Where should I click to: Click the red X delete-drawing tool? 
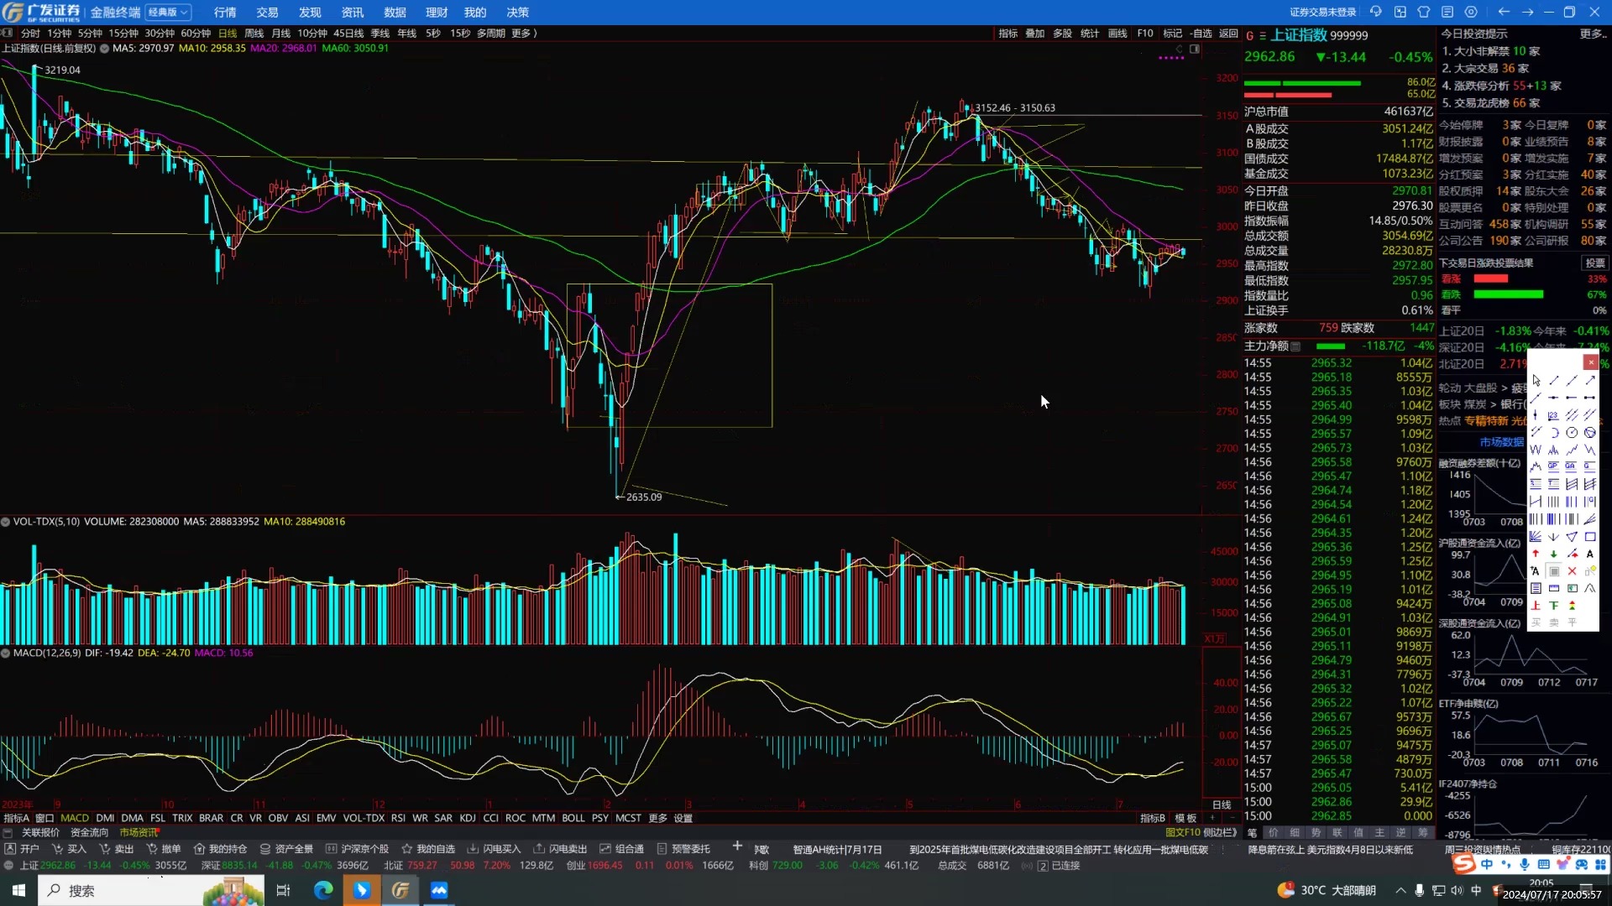pyautogui.click(x=1572, y=571)
